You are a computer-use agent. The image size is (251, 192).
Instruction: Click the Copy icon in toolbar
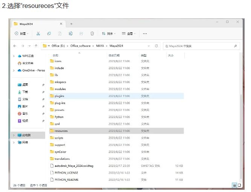click(x=49, y=34)
